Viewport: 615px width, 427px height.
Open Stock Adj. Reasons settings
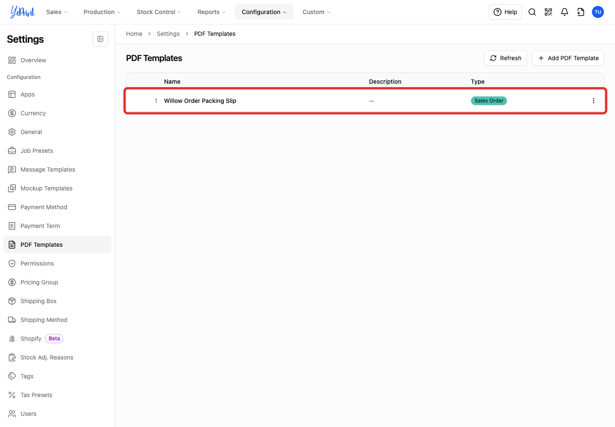point(57,357)
